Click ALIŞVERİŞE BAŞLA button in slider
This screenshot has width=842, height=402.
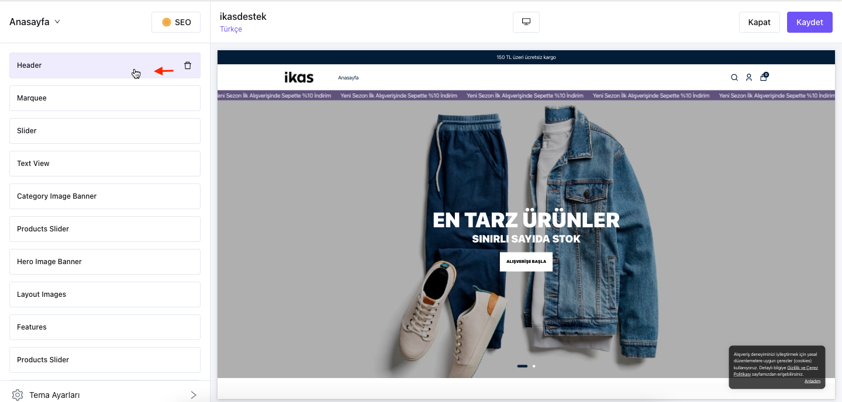526,262
